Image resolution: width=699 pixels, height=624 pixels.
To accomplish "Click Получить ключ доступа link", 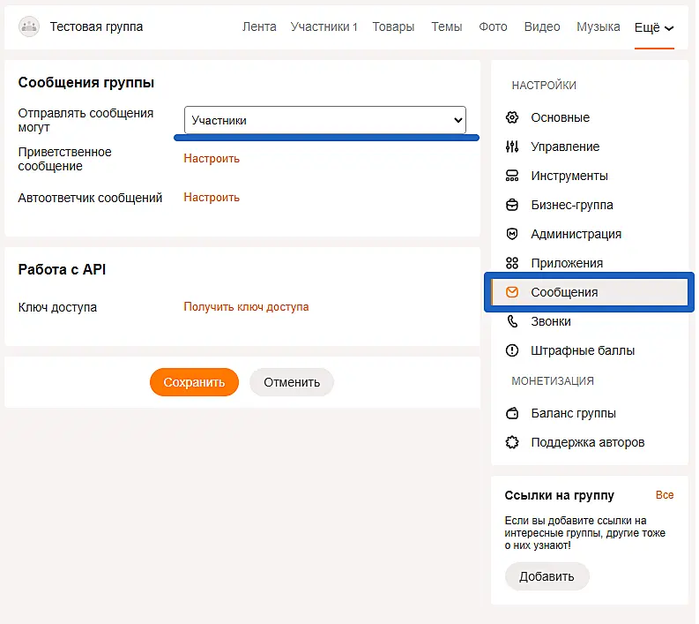I will (x=246, y=307).
